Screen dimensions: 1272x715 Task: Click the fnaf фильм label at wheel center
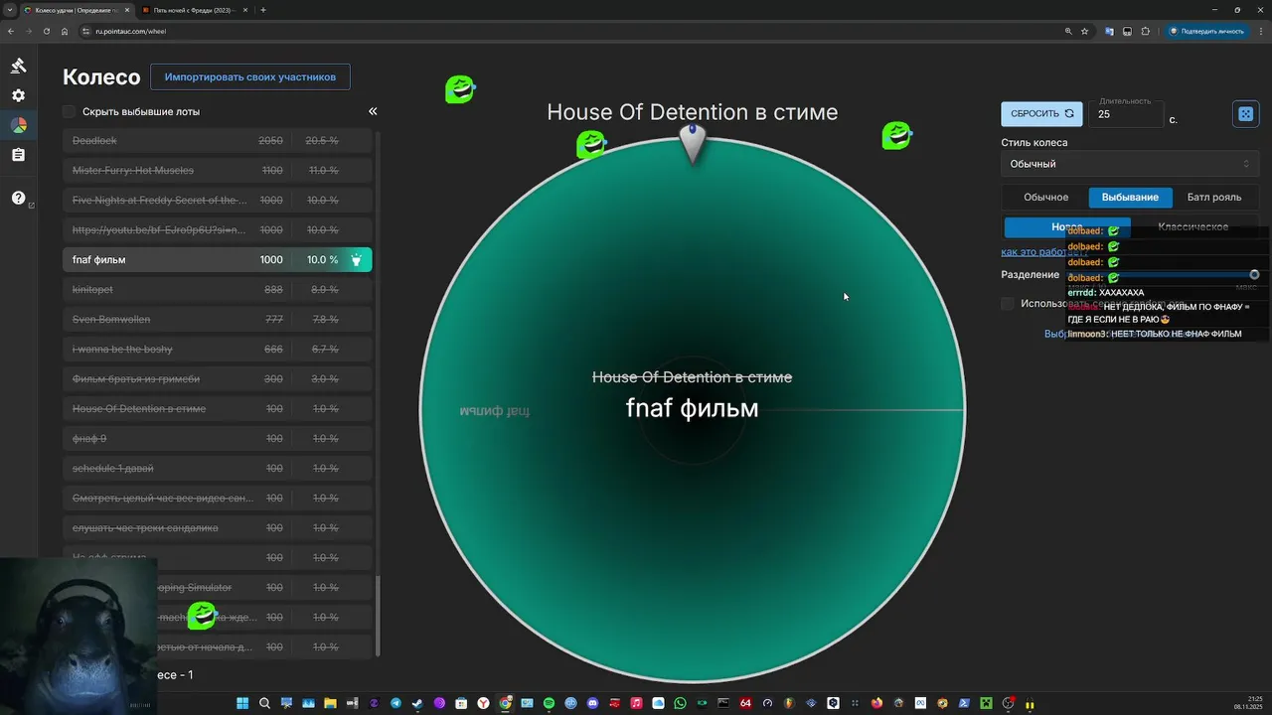click(692, 408)
